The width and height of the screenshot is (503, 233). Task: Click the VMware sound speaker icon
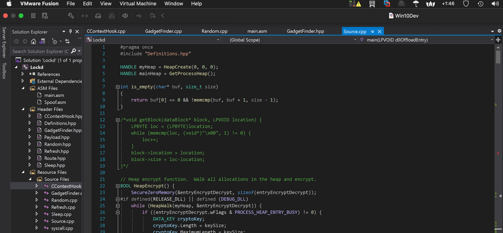(125, 16)
